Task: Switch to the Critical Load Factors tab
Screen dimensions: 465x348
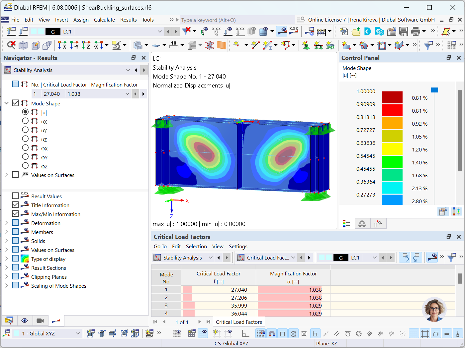Action: 239,322
